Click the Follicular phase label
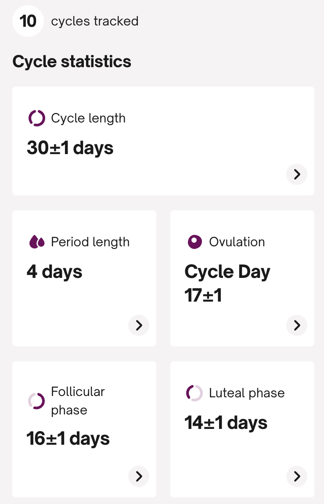The image size is (324, 504). [x=78, y=401]
